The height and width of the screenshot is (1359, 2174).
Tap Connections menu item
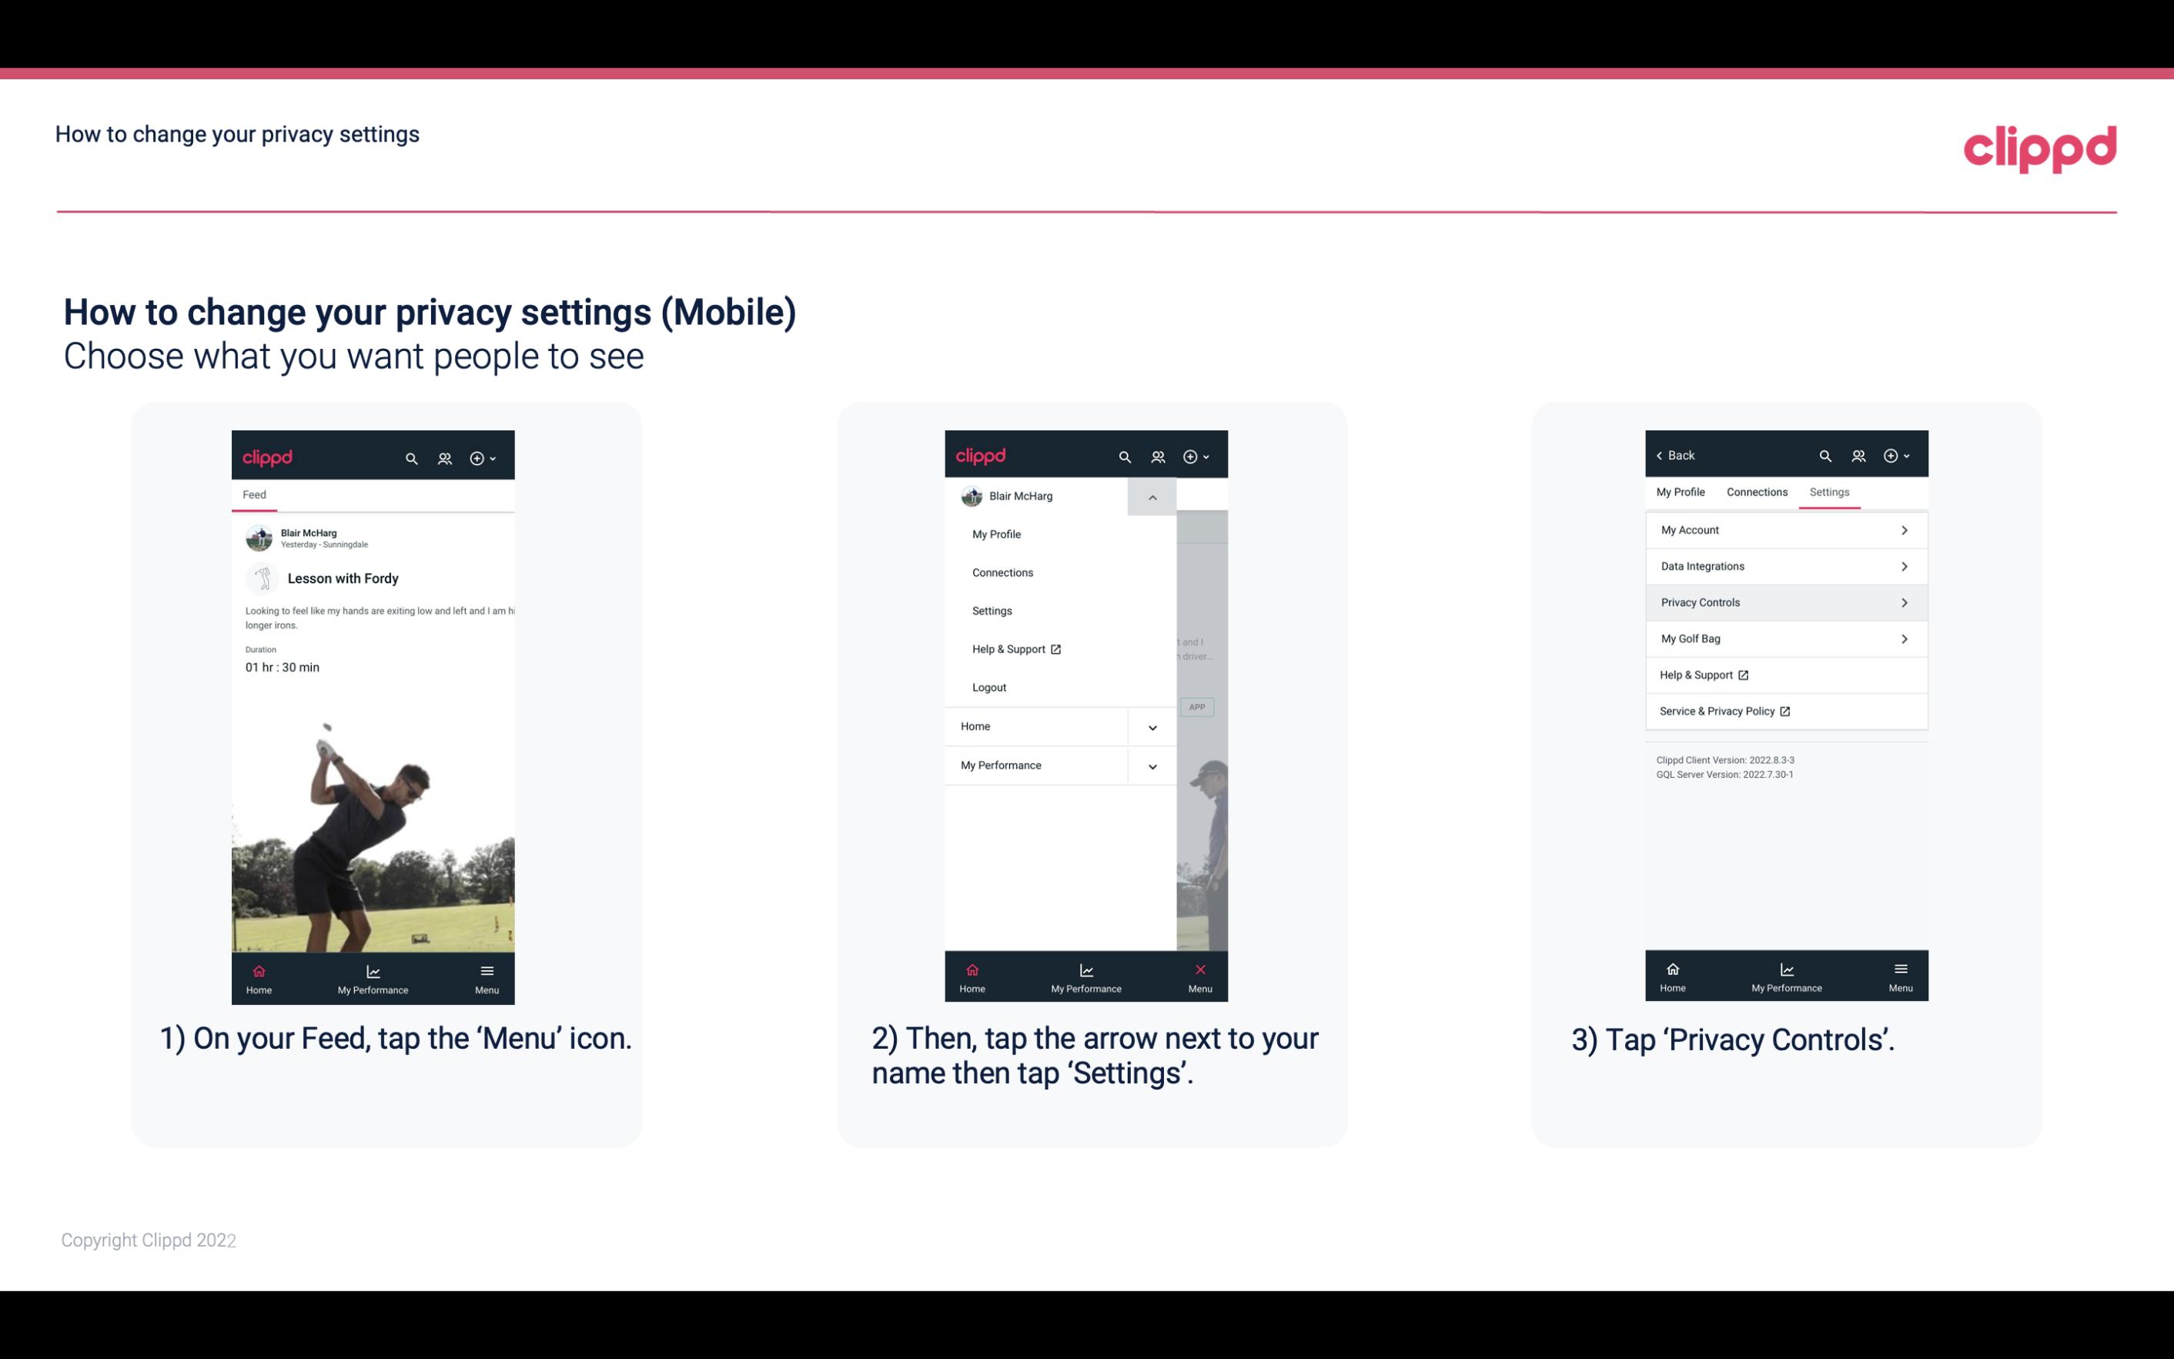[1002, 571]
